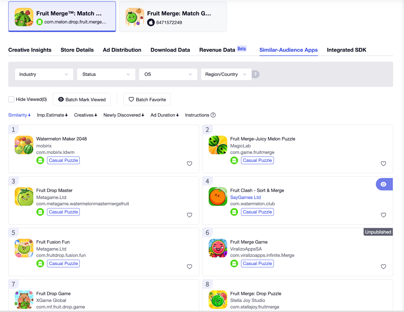Click Android icon under com.watermelon.club
This screenshot has height=312, width=404.
[234, 212]
